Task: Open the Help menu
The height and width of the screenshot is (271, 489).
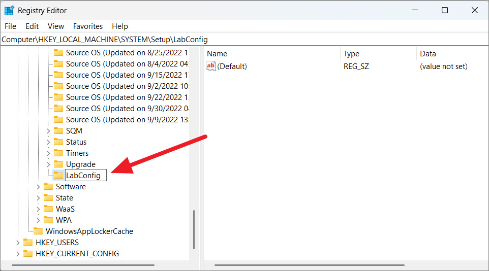Action: coord(120,26)
